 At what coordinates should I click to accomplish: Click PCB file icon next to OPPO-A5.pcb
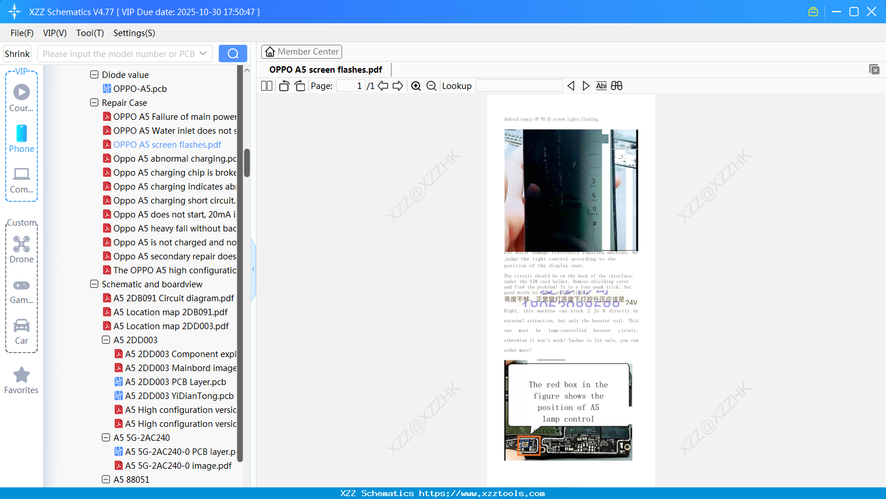(107, 88)
